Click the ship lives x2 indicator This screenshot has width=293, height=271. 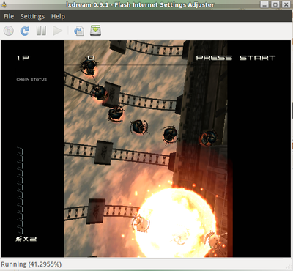(26, 239)
